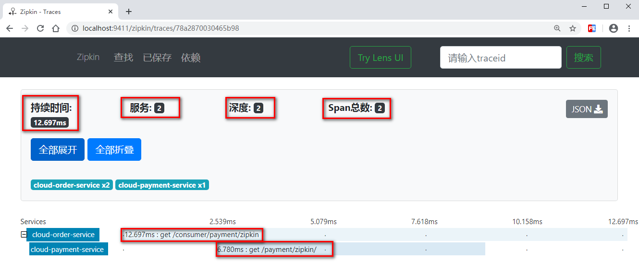Maximize the browser window
Viewport: 639px width, 263px height.
coord(606,6)
